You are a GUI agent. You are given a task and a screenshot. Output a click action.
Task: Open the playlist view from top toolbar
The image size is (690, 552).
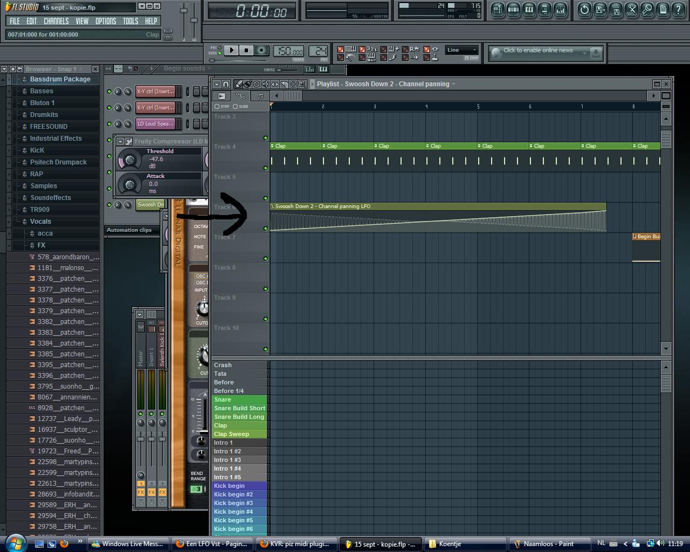pyautogui.click(x=498, y=9)
